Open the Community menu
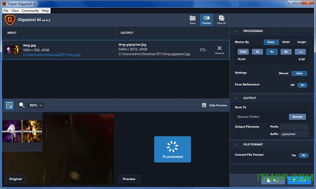316x189 pixels. coord(30,11)
